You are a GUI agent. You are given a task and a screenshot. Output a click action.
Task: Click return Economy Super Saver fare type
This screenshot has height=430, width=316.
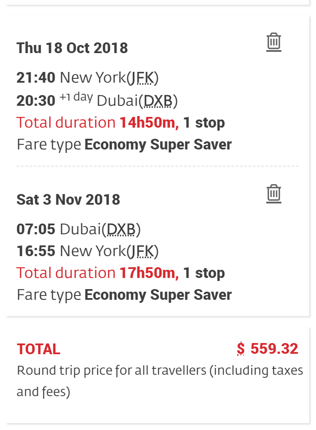click(x=158, y=295)
